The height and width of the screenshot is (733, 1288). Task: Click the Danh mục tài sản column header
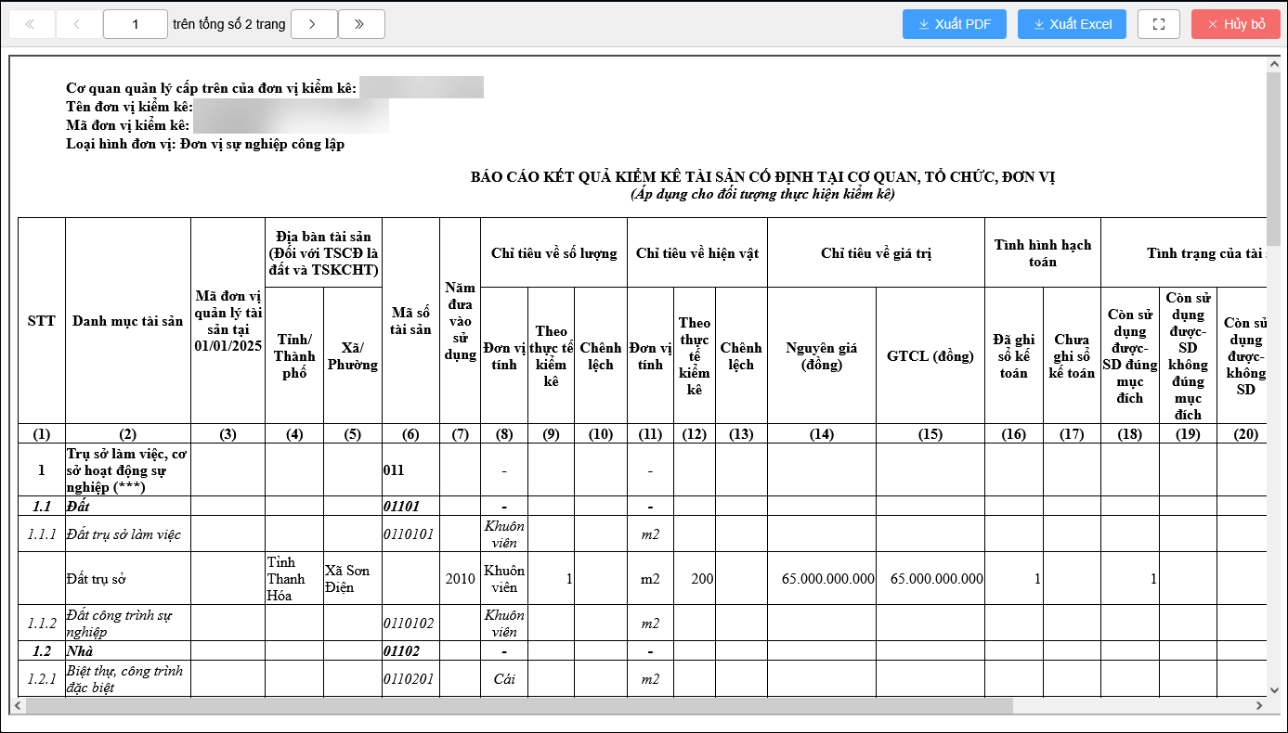click(127, 321)
